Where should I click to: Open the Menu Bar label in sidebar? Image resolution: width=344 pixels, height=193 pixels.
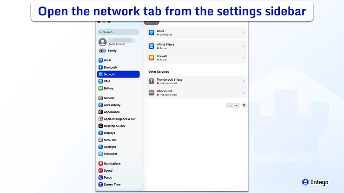(110, 140)
